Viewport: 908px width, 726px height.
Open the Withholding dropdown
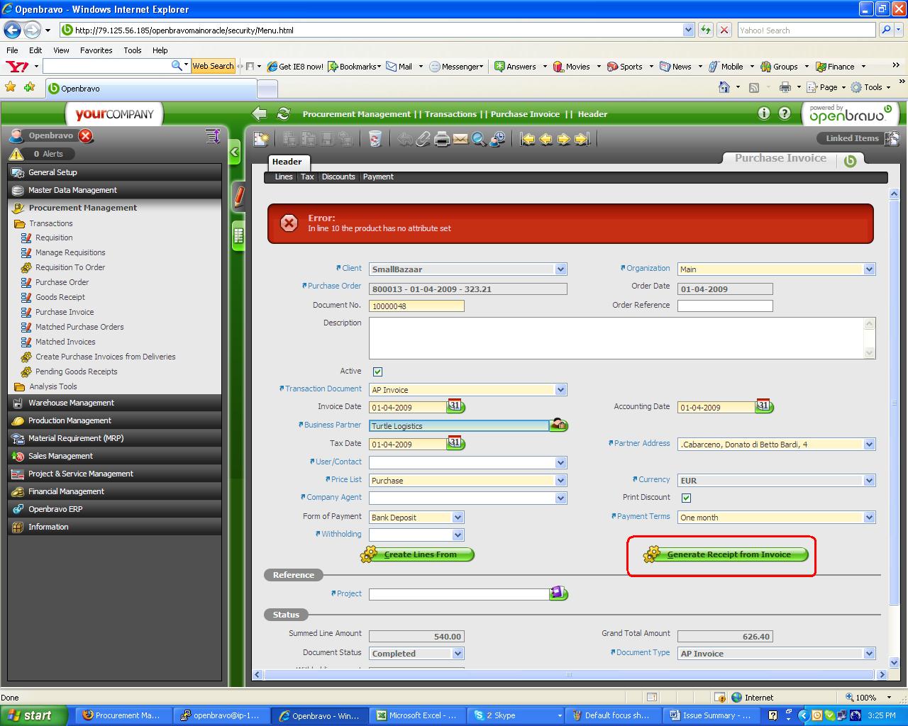pyautogui.click(x=458, y=535)
